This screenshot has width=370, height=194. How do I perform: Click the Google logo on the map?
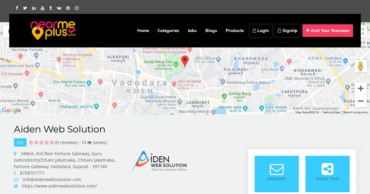11,110
